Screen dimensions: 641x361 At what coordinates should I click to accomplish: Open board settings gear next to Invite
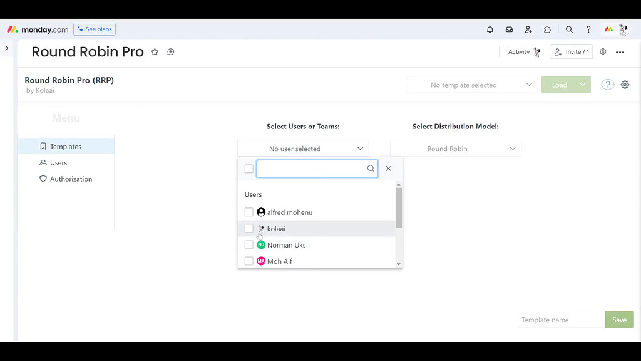603,52
